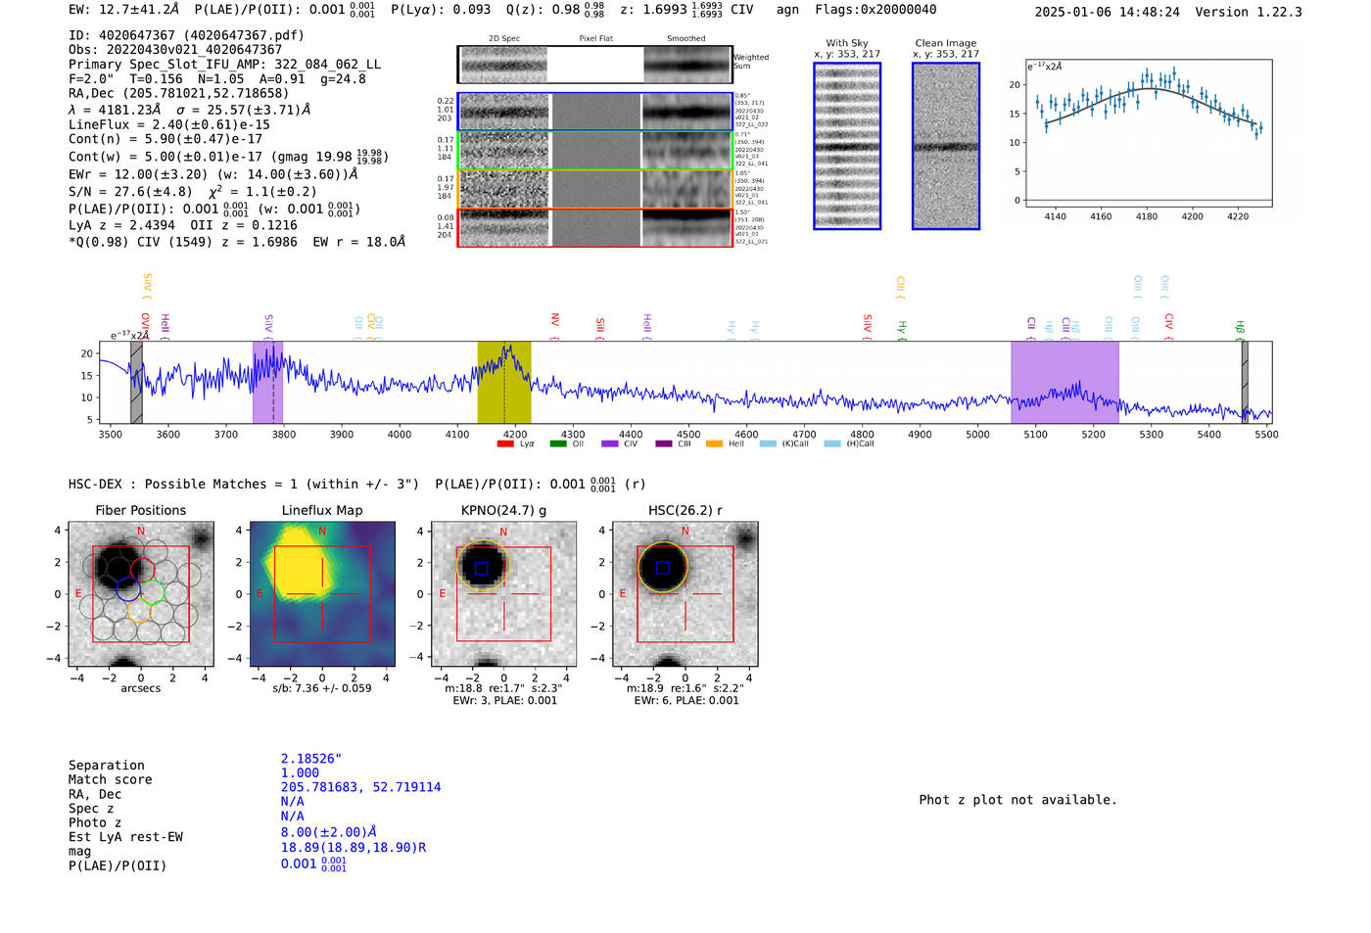Screen dimensions: 1371x933
Task: Open the HSC(26.2) r image
Action: tap(685, 594)
